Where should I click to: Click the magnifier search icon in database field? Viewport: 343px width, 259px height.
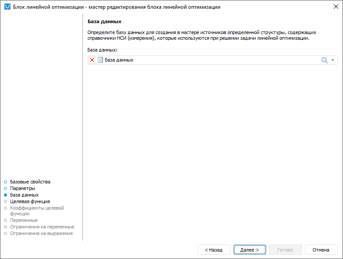[x=324, y=60]
